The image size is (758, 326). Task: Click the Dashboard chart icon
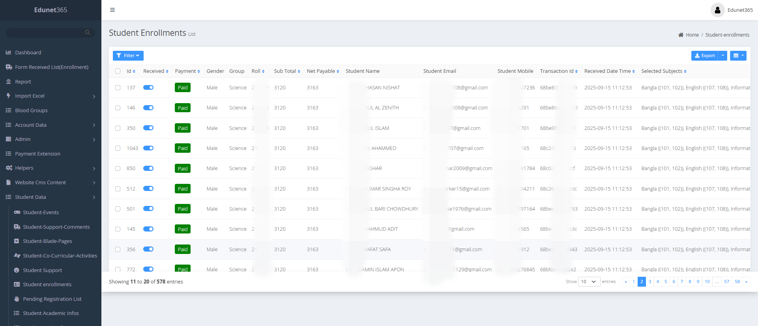8,52
